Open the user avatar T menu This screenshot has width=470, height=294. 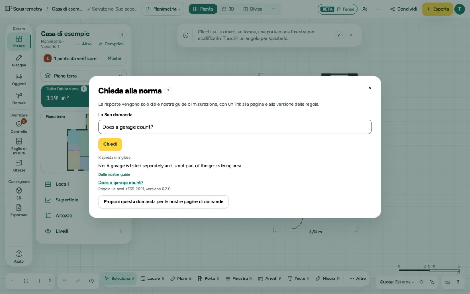(459, 9)
